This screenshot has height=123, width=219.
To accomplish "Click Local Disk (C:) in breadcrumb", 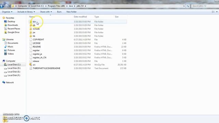I will 37,6.
